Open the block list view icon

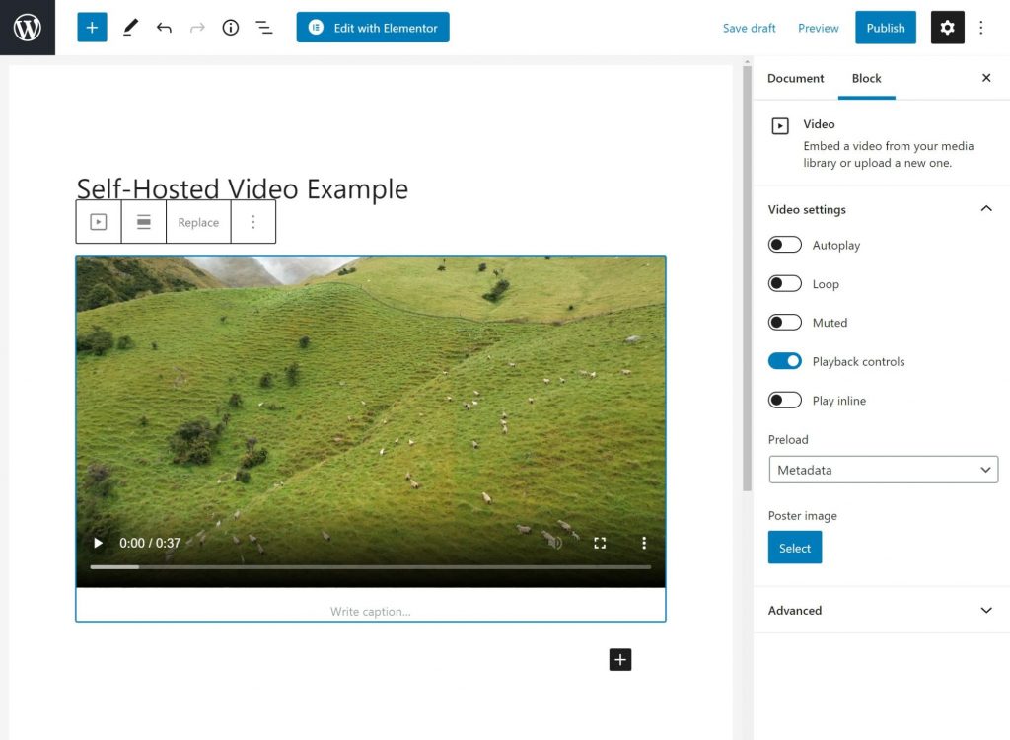tap(264, 28)
